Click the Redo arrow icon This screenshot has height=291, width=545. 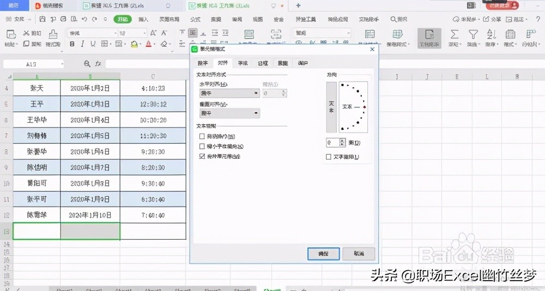(94, 19)
